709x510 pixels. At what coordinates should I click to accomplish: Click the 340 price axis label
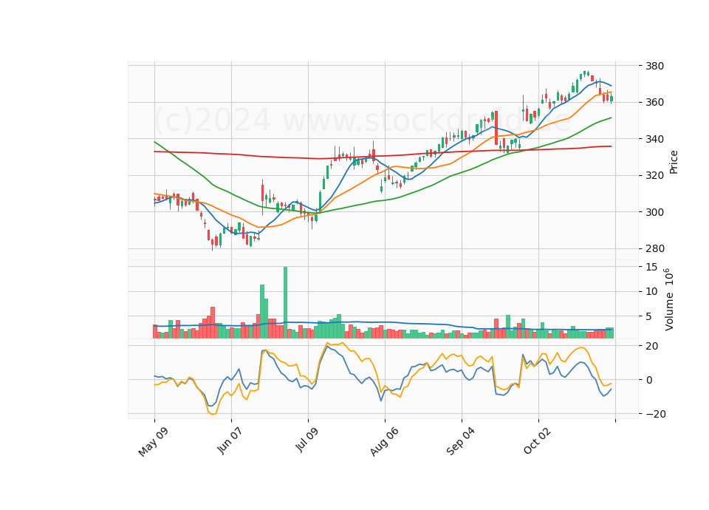[x=655, y=139]
